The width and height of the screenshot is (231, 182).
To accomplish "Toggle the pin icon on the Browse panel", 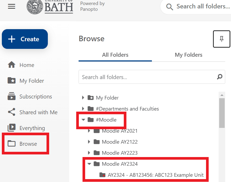I will click(x=222, y=39).
